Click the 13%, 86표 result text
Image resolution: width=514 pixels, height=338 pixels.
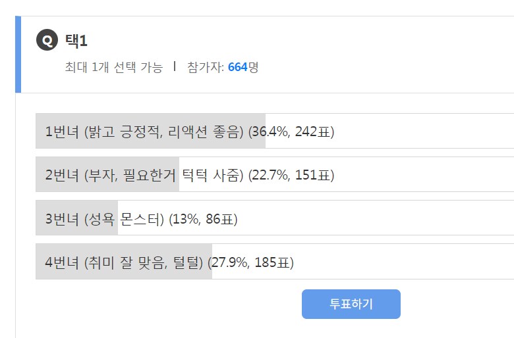tap(204, 219)
